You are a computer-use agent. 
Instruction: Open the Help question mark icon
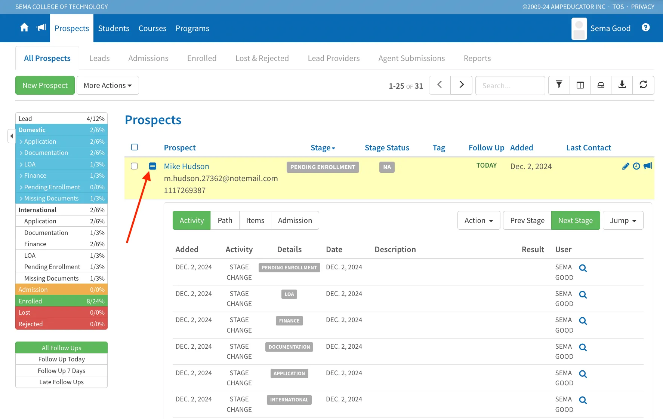pos(645,28)
